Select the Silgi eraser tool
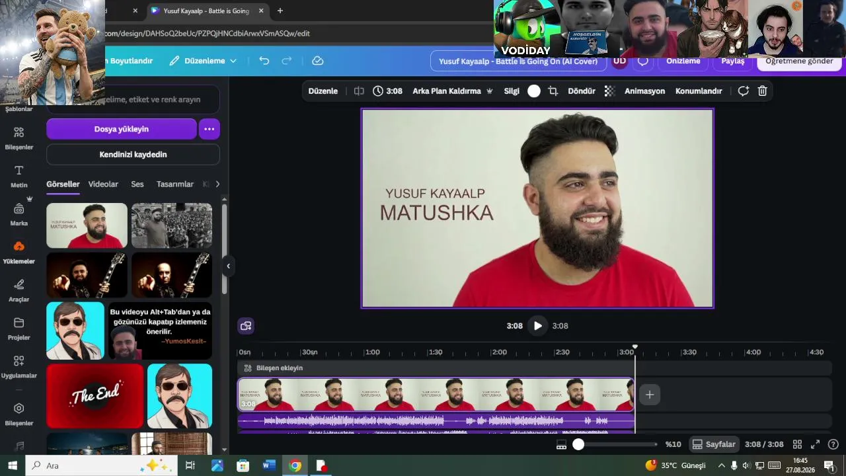Image resolution: width=846 pixels, height=476 pixels. 512,91
